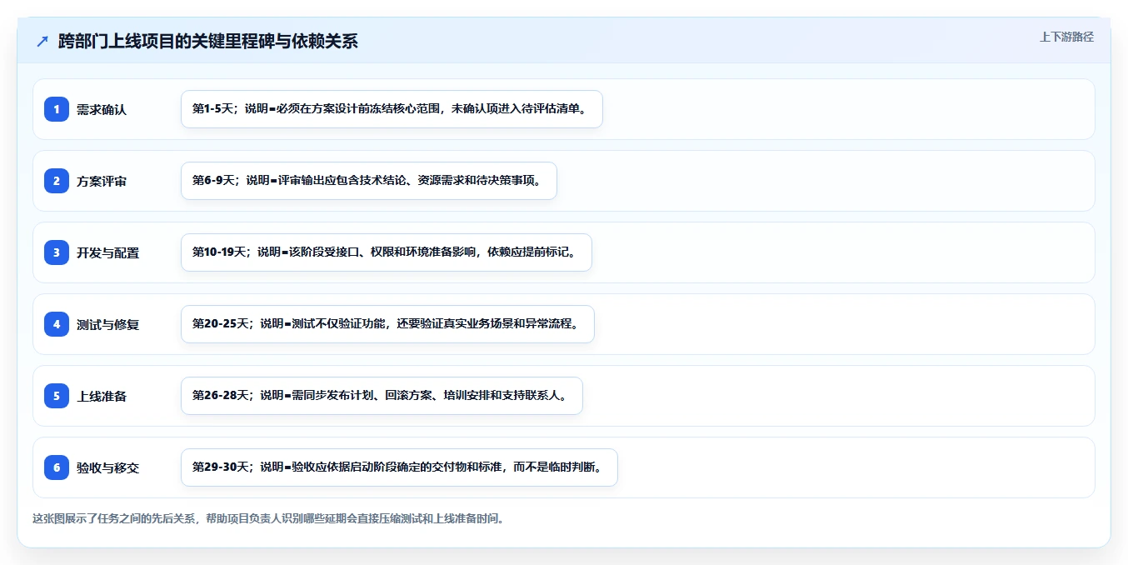Click the 方案评审 step label

click(x=102, y=181)
